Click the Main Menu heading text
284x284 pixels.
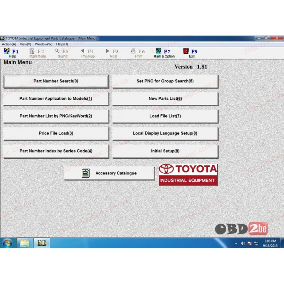[x=18, y=62]
